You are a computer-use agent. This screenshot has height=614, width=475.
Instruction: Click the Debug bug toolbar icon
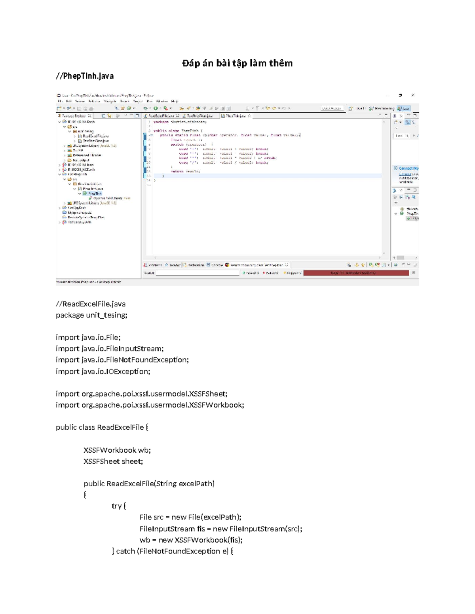coord(145,108)
